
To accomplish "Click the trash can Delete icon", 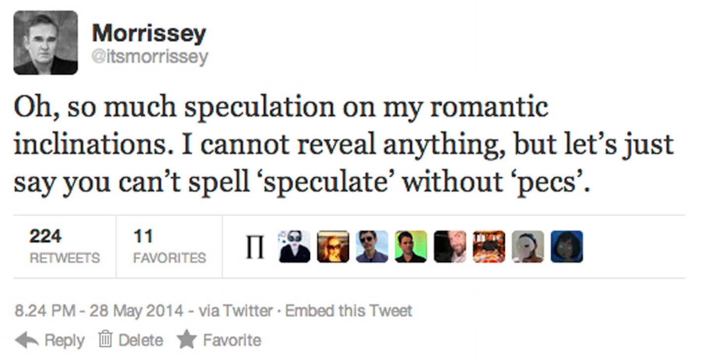I will click(103, 340).
